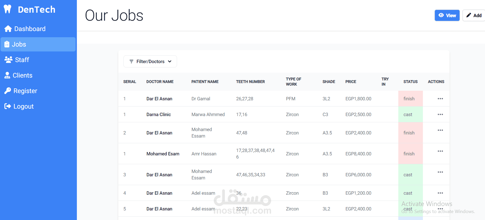Click patient name Marwa Ahmmed
Screen dimensions: 485x220
208,115
